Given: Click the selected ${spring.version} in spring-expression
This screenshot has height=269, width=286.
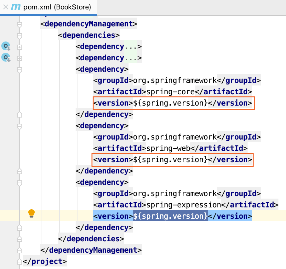Looking at the screenshot, I should click(x=170, y=216).
